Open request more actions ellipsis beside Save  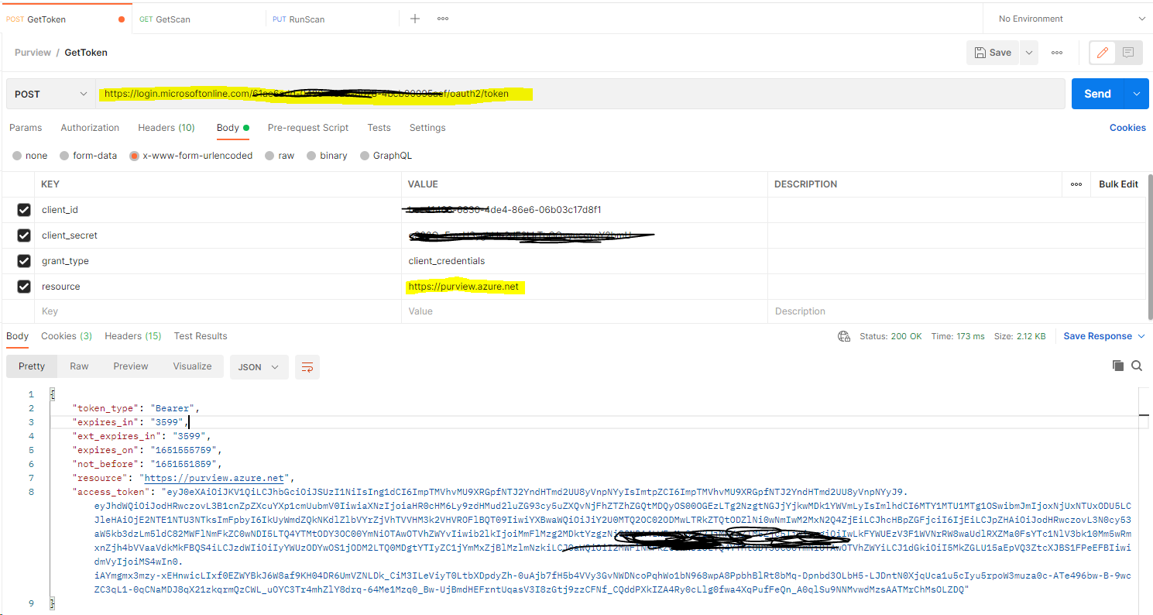[x=1057, y=53]
